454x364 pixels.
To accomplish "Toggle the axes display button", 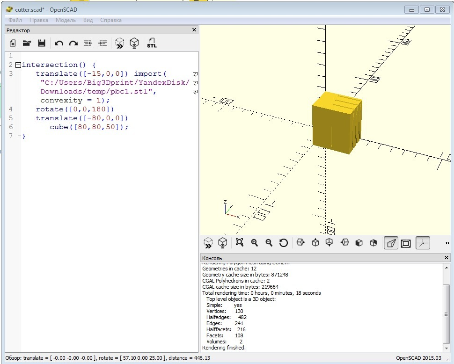I will click(x=423, y=243).
